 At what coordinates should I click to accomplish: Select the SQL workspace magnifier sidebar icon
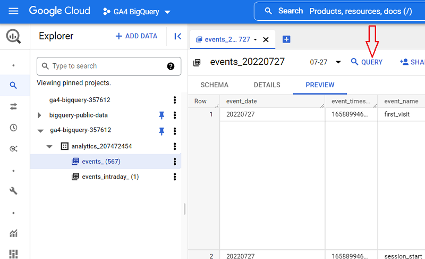[13, 86]
